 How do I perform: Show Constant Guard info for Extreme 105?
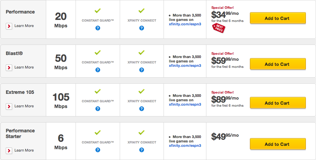[x=98, y=109]
